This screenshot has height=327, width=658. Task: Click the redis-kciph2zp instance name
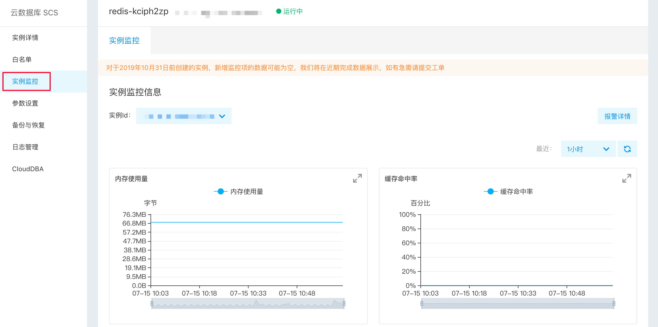pos(138,11)
